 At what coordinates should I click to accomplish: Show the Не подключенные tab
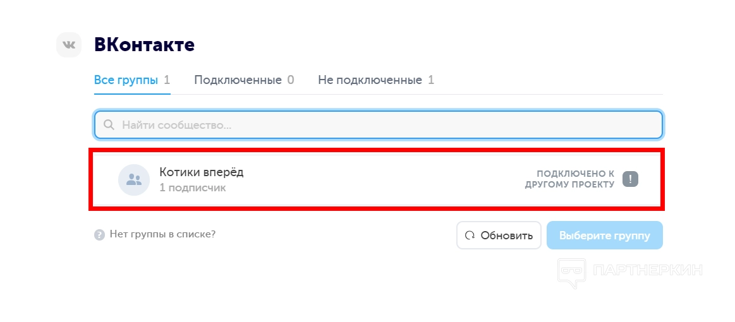point(370,80)
